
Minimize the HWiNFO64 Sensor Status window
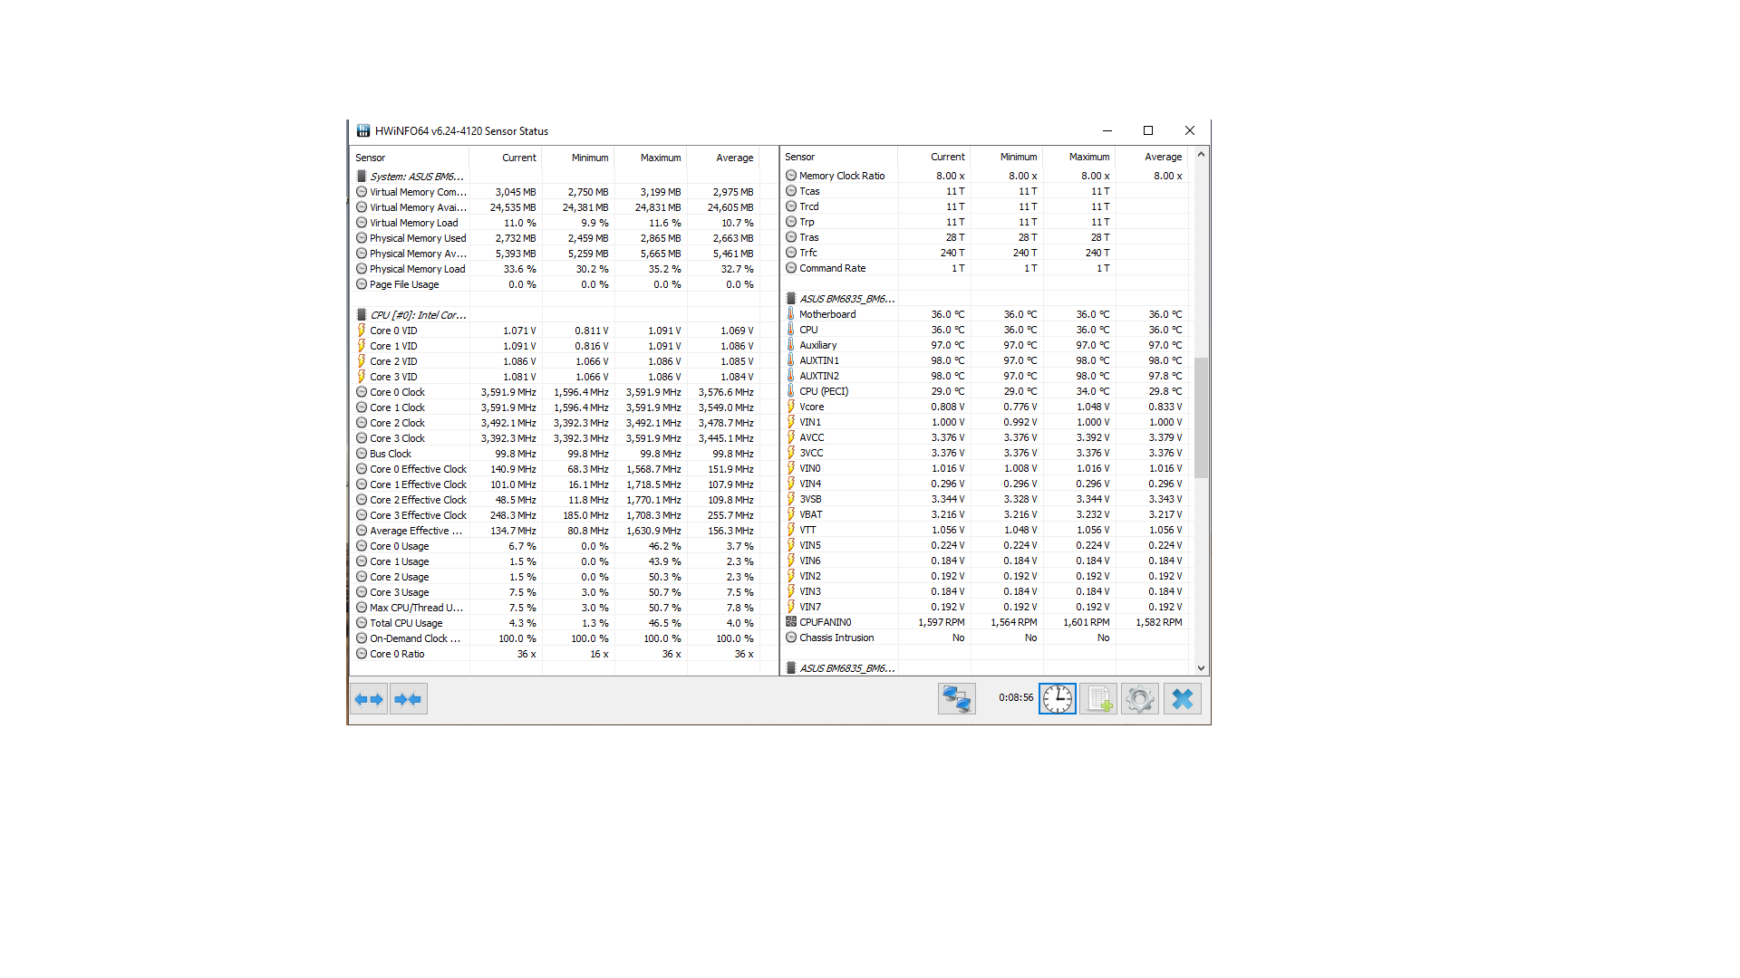point(1107,130)
